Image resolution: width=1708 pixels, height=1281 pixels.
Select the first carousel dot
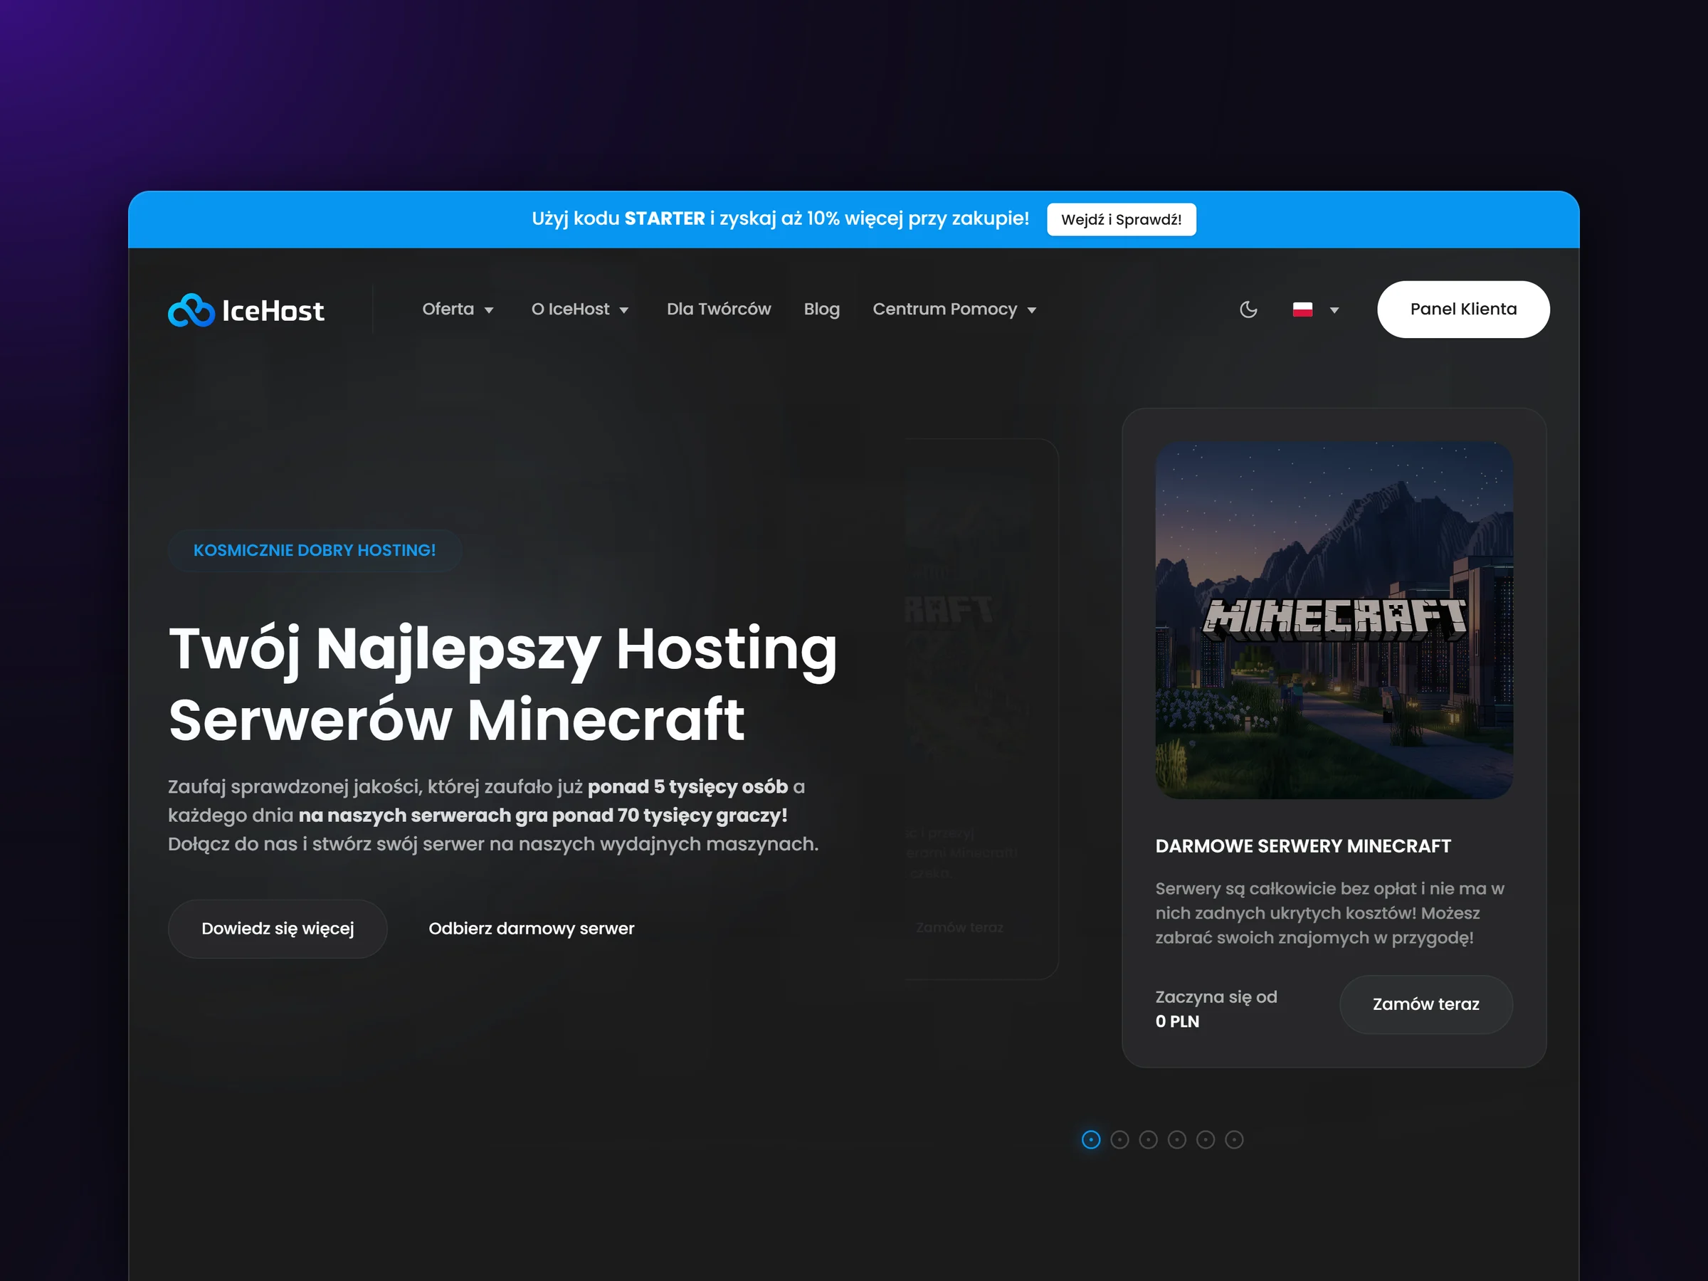tap(1090, 1139)
